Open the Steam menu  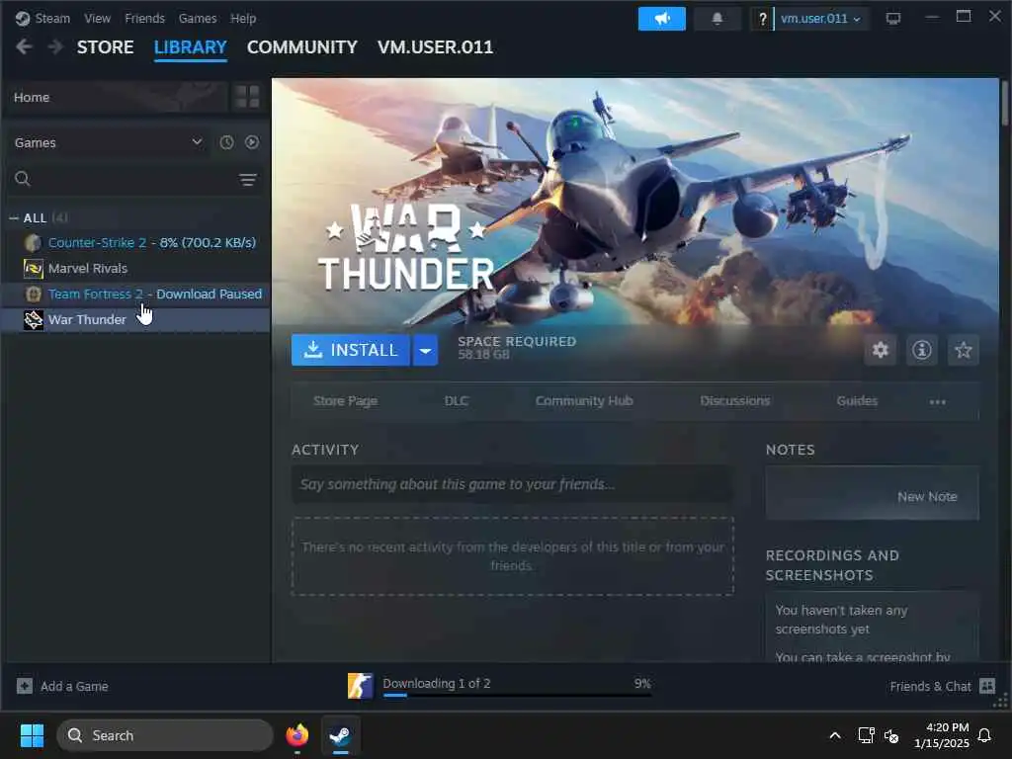[52, 19]
